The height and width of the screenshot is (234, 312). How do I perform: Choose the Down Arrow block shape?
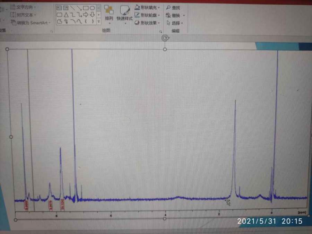click(92, 15)
